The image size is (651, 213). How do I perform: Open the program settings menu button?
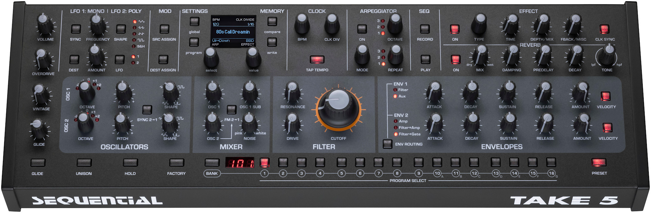pos(194,42)
